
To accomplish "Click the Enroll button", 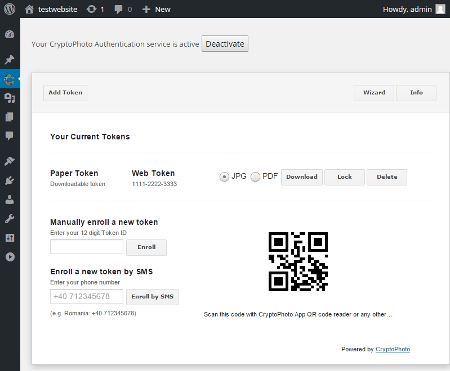I will pyautogui.click(x=146, y=247).
